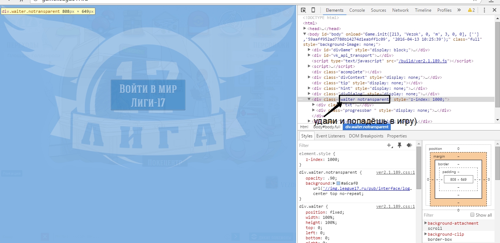Image resolution: width=500 pixels, height=243 pixels.
Task: Click the three dots beside the selected DOM row
Action: [301, 99]
